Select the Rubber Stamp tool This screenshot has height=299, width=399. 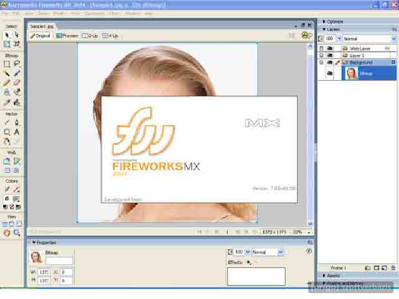[x=16, y=92]
